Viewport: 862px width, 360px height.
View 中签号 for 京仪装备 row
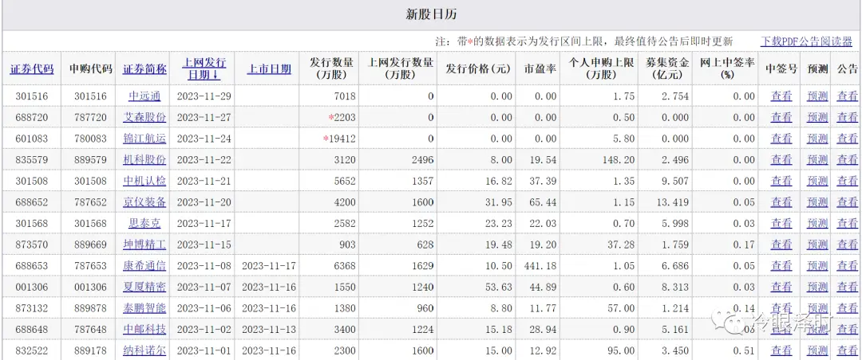click(x=781, y=202)
